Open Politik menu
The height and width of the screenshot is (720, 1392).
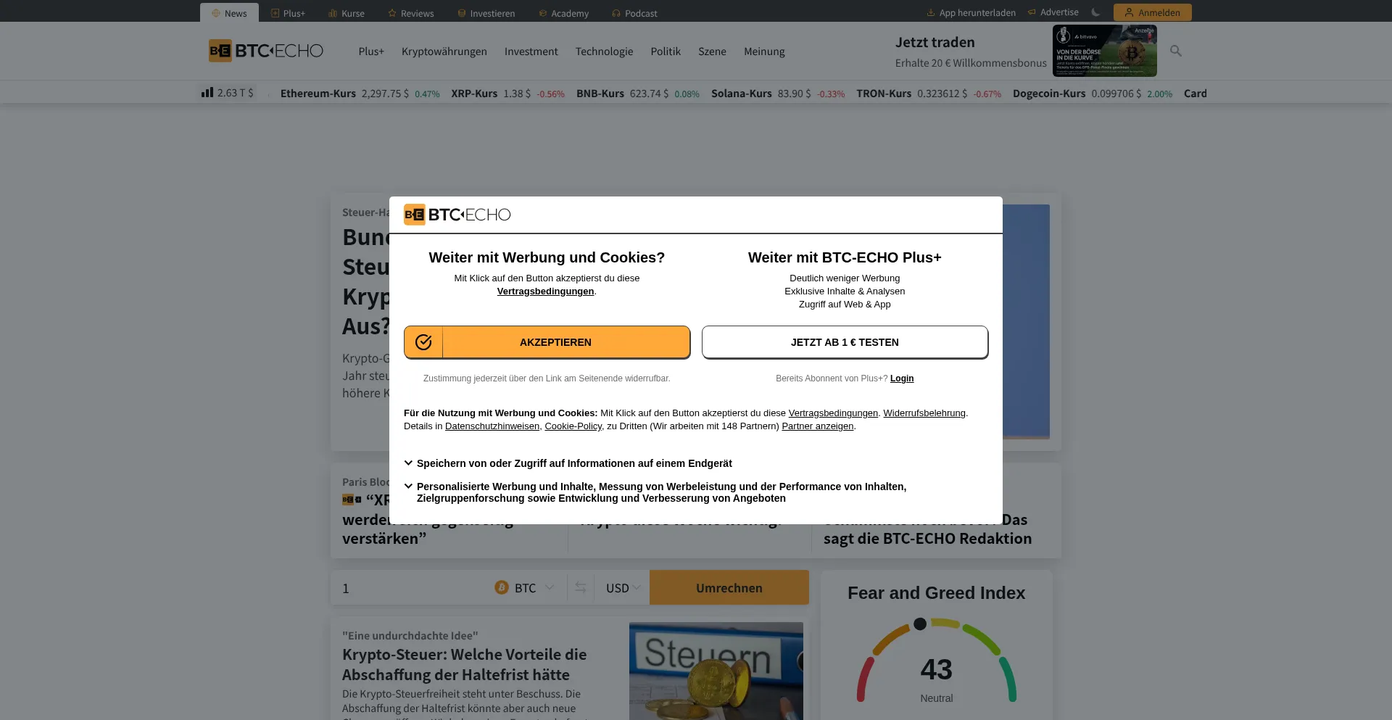click(666, 51)
